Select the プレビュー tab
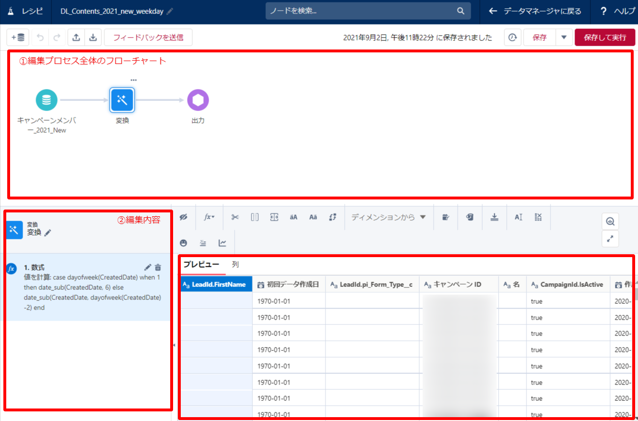This screenshot has height=421, width=638. 201,264
